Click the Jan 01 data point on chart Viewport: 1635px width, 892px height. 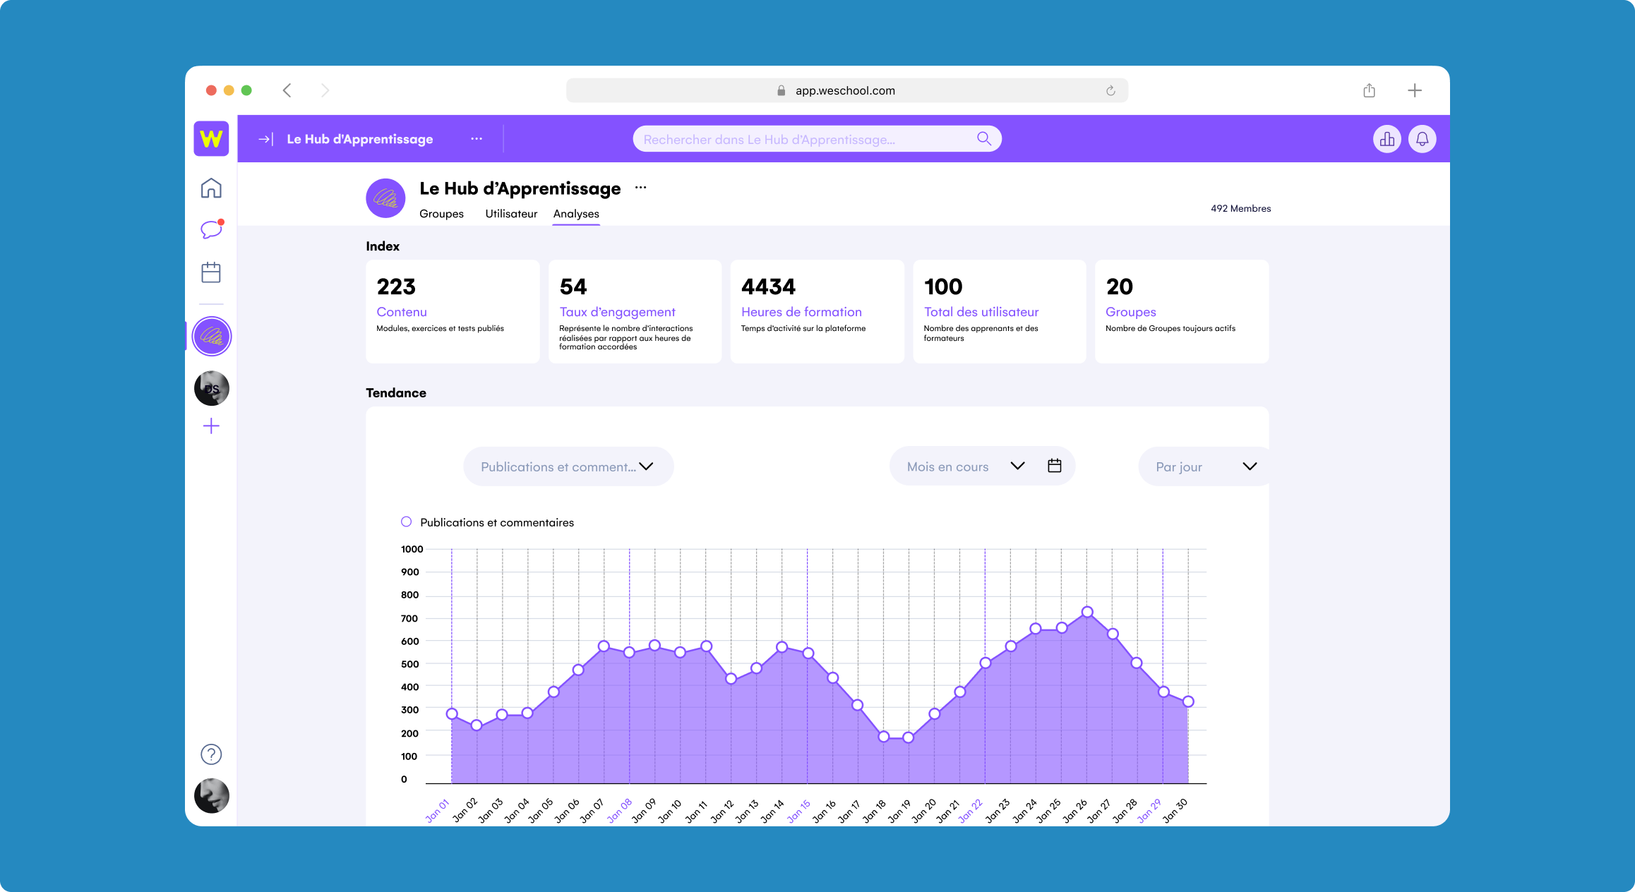[452, 714]
